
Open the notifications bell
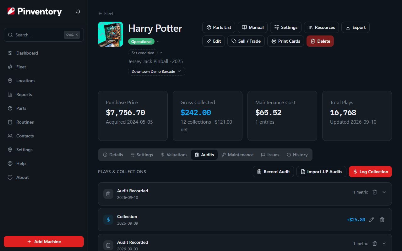[x=78, y=12]
